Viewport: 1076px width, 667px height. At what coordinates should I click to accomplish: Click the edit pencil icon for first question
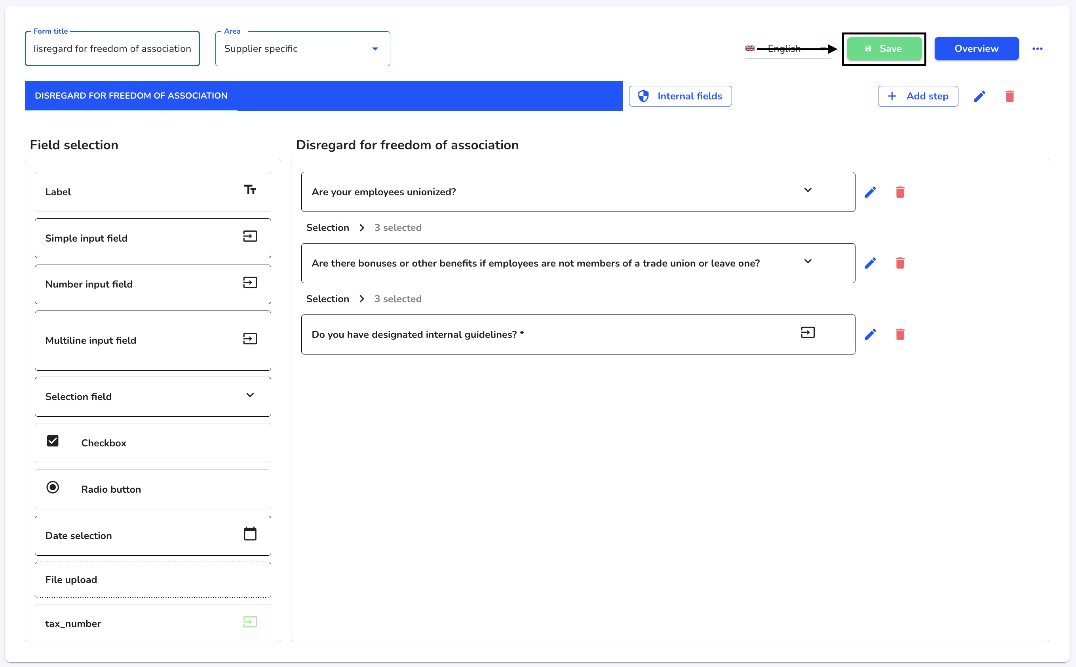point(870,192)
